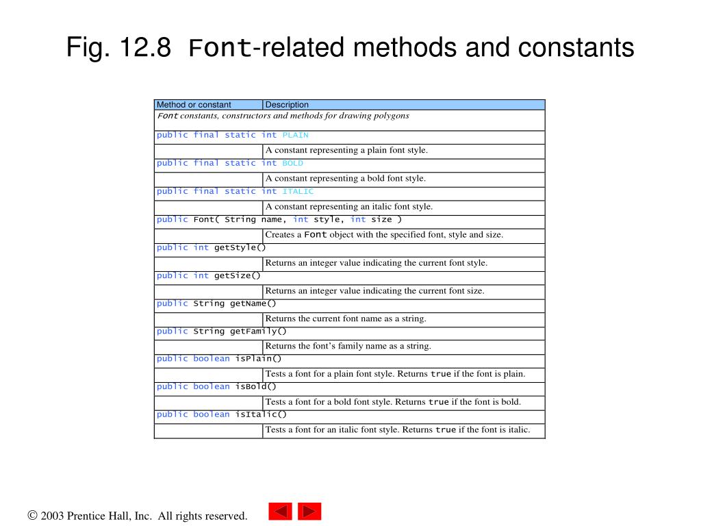Screen dimensions: 701x526
Task: Click the Prentice Hall copyright notice
Action: click(138, 516)
